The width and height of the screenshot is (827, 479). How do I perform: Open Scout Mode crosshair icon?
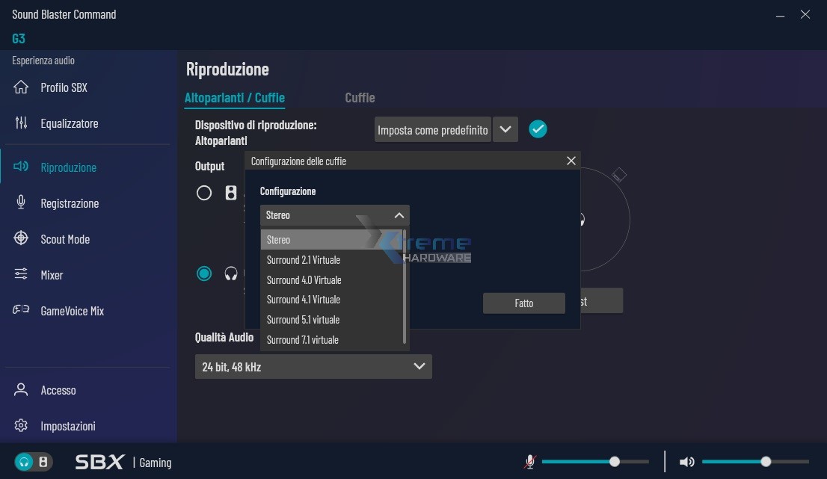21,238
